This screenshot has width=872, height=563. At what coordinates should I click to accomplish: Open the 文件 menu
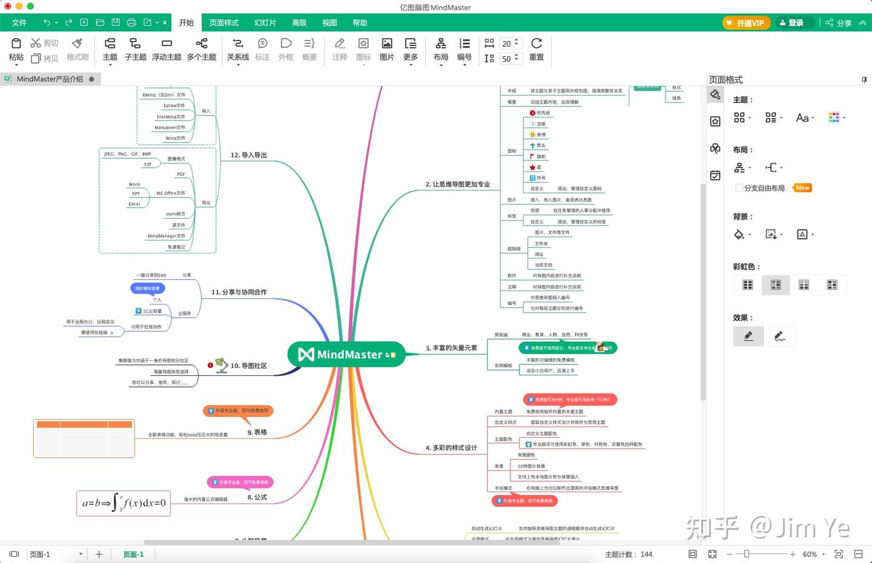19,22
